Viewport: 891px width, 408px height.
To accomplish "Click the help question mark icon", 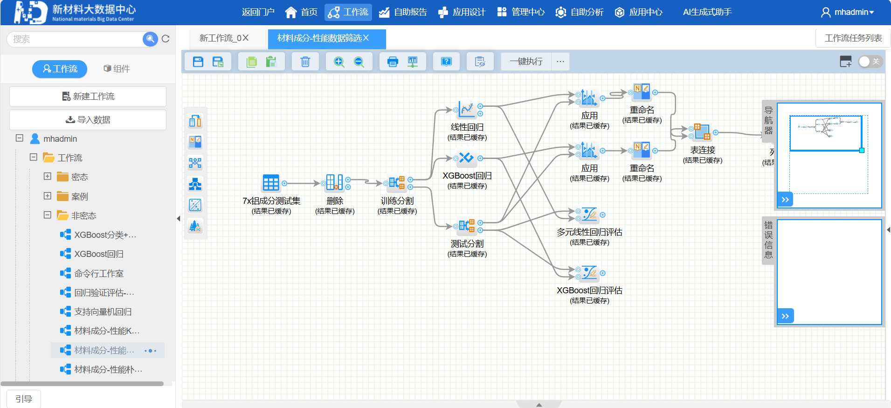I will 446,62.
